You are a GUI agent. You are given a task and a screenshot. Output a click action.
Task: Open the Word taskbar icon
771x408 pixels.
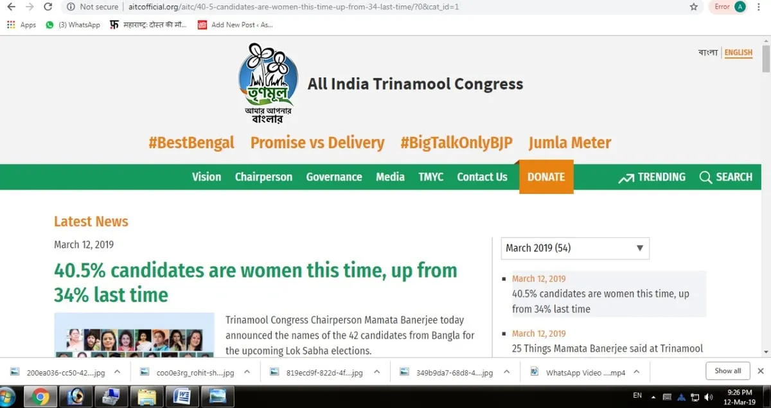pyautogui.click(x=182, y=396)
